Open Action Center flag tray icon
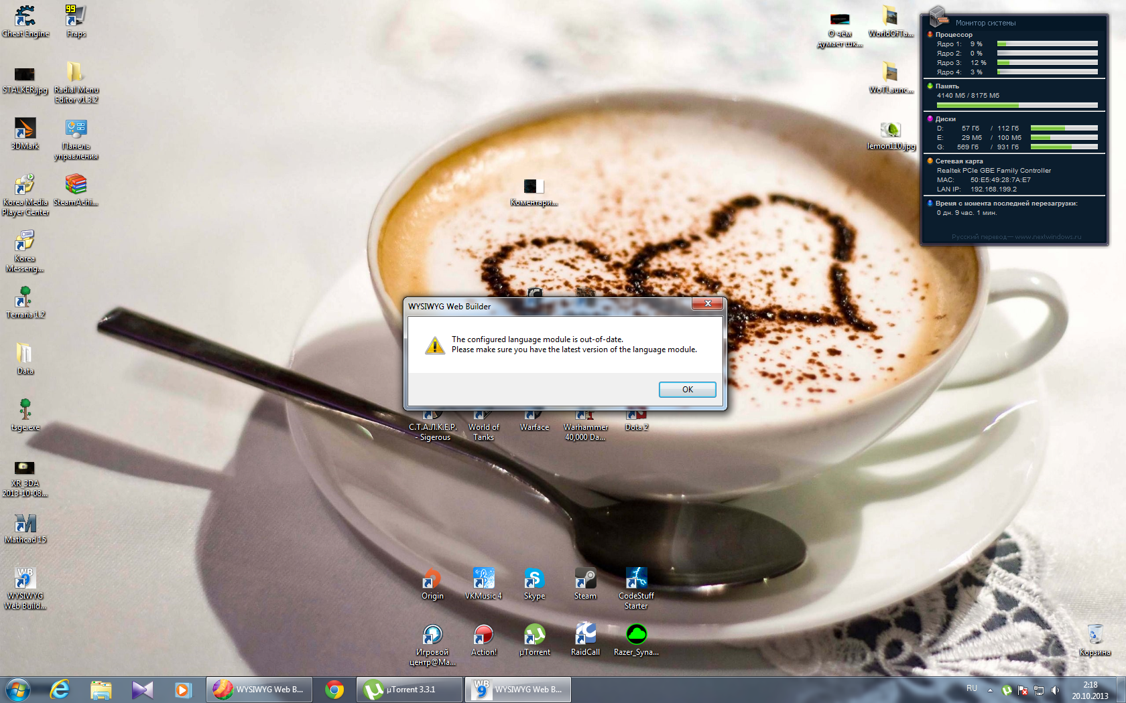 coord(1023,690)
